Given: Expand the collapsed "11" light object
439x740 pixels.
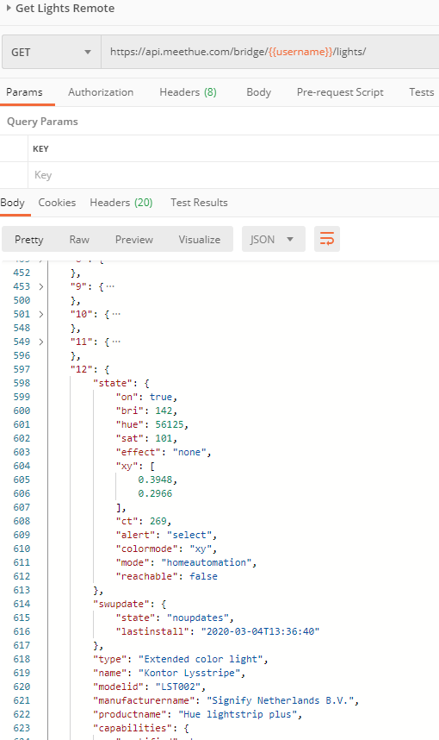Looking at the screenshot, I should click(41, 342).
